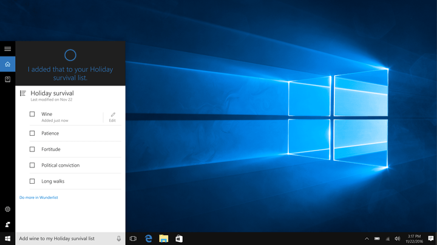The width and height of the screenshot is (437, 245).
Task: Check the Long walks checkbox
Action: click(32, 181)
